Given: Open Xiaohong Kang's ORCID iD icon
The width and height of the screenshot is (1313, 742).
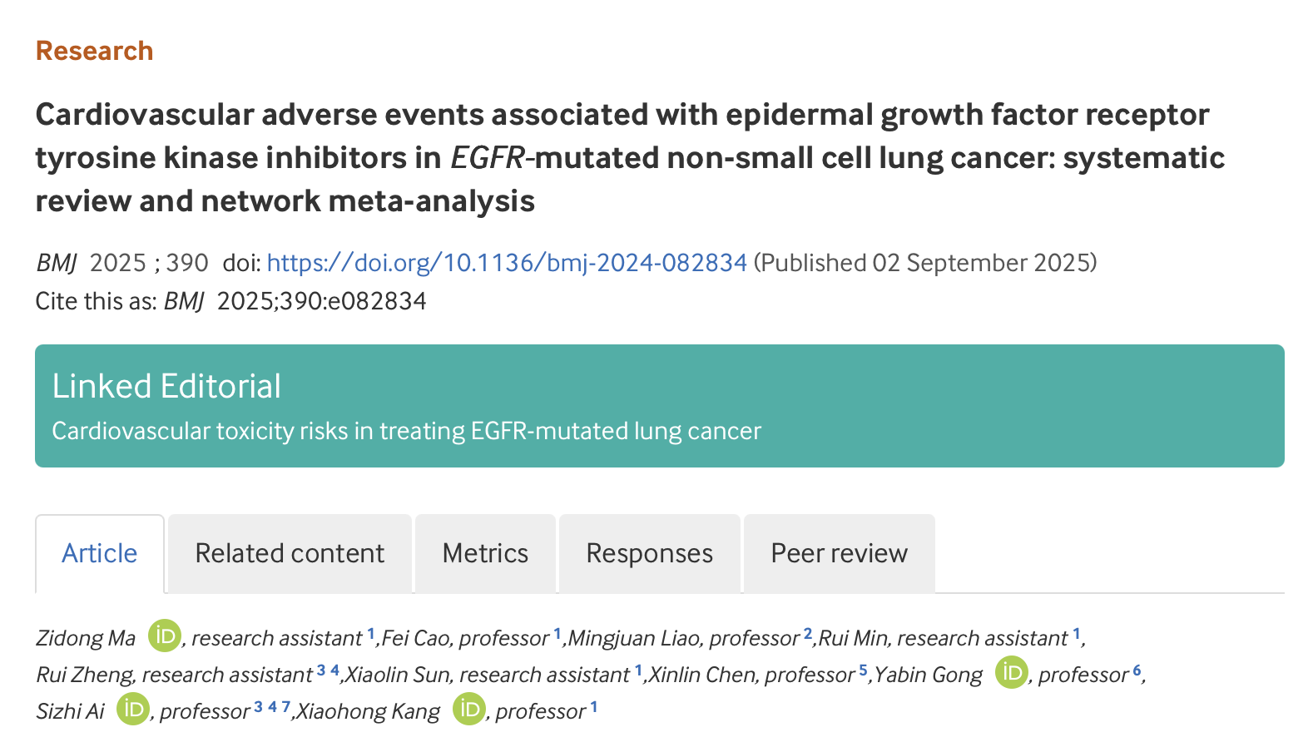Looking at the screenshot, I should [x=468, y=710].
